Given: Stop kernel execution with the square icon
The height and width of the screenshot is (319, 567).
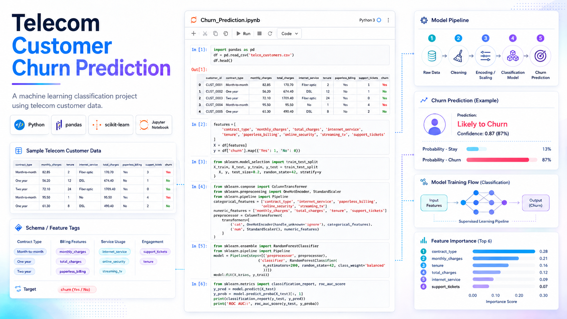Looking at the screenshot, I should 259,34.
